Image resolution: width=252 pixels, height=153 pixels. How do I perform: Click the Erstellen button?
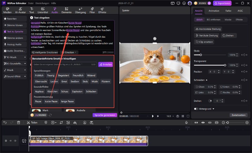(106, 64)
